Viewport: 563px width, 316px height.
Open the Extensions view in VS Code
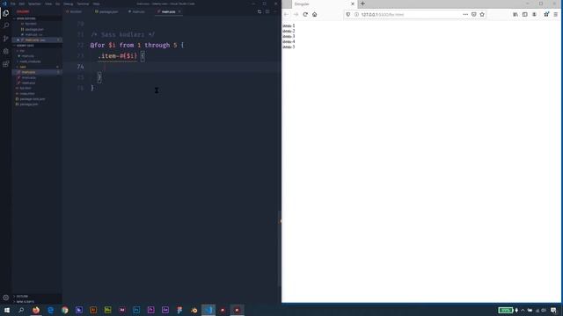coord(6,64)
